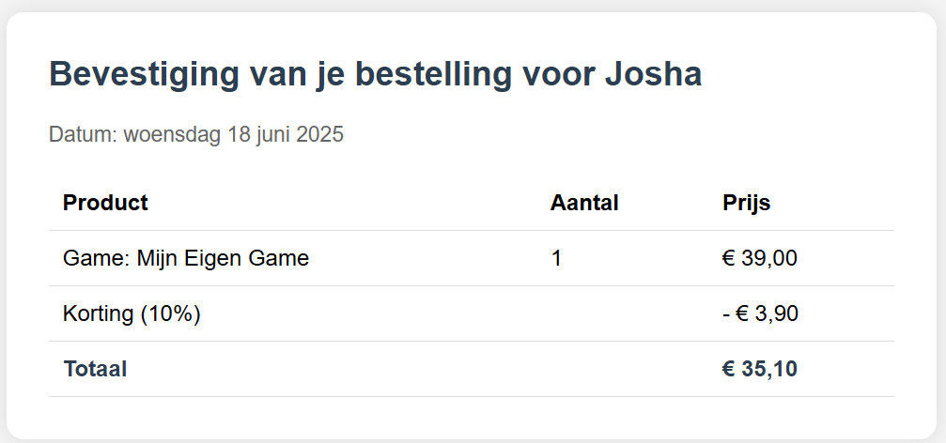Click the 'Aantal' column header
Image resolution: width=946 pixels, height=443 pixels.
click(584, 203)
